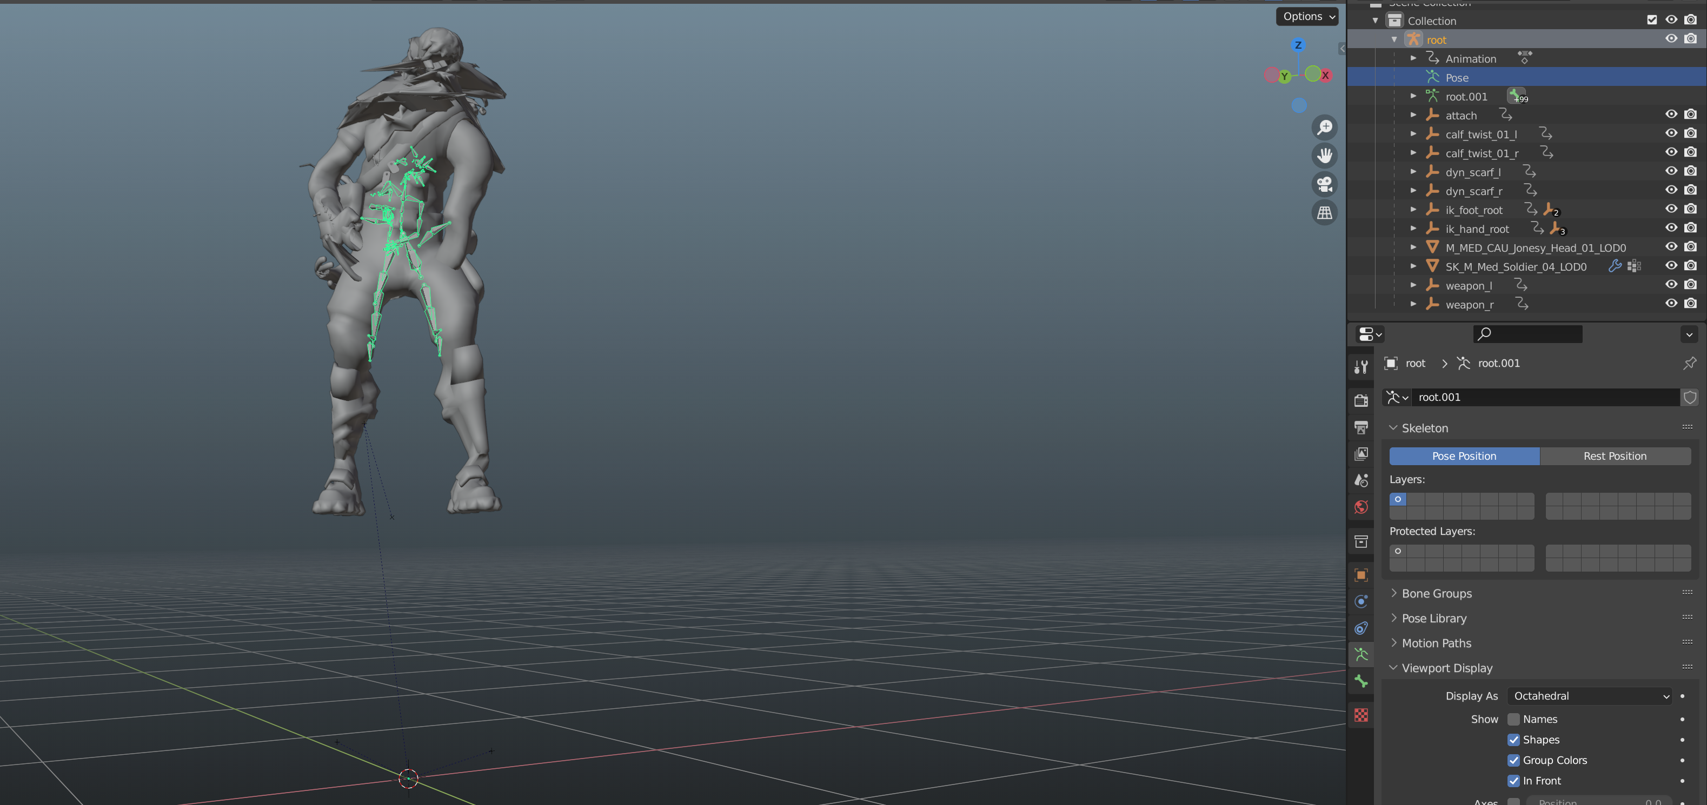This screenshot has height=805, width=1707.
Task: Open properties editor type dropdown
Action: tap(1369, 334)
